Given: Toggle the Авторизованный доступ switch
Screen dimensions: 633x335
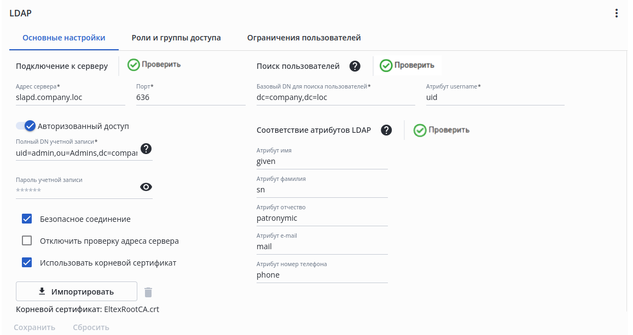Looking at the screenshot, I should (x=26, y=126).
